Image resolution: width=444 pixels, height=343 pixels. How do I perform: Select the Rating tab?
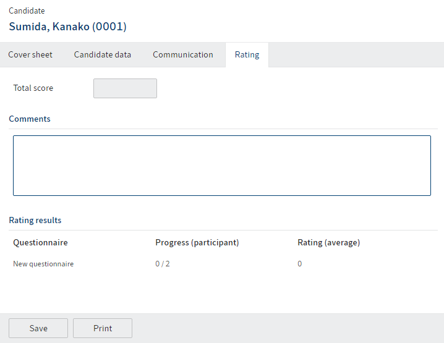(247, 54)
